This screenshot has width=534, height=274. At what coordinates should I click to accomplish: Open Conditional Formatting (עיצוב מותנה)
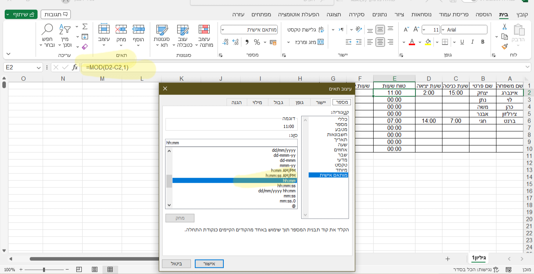pos(204,35)
